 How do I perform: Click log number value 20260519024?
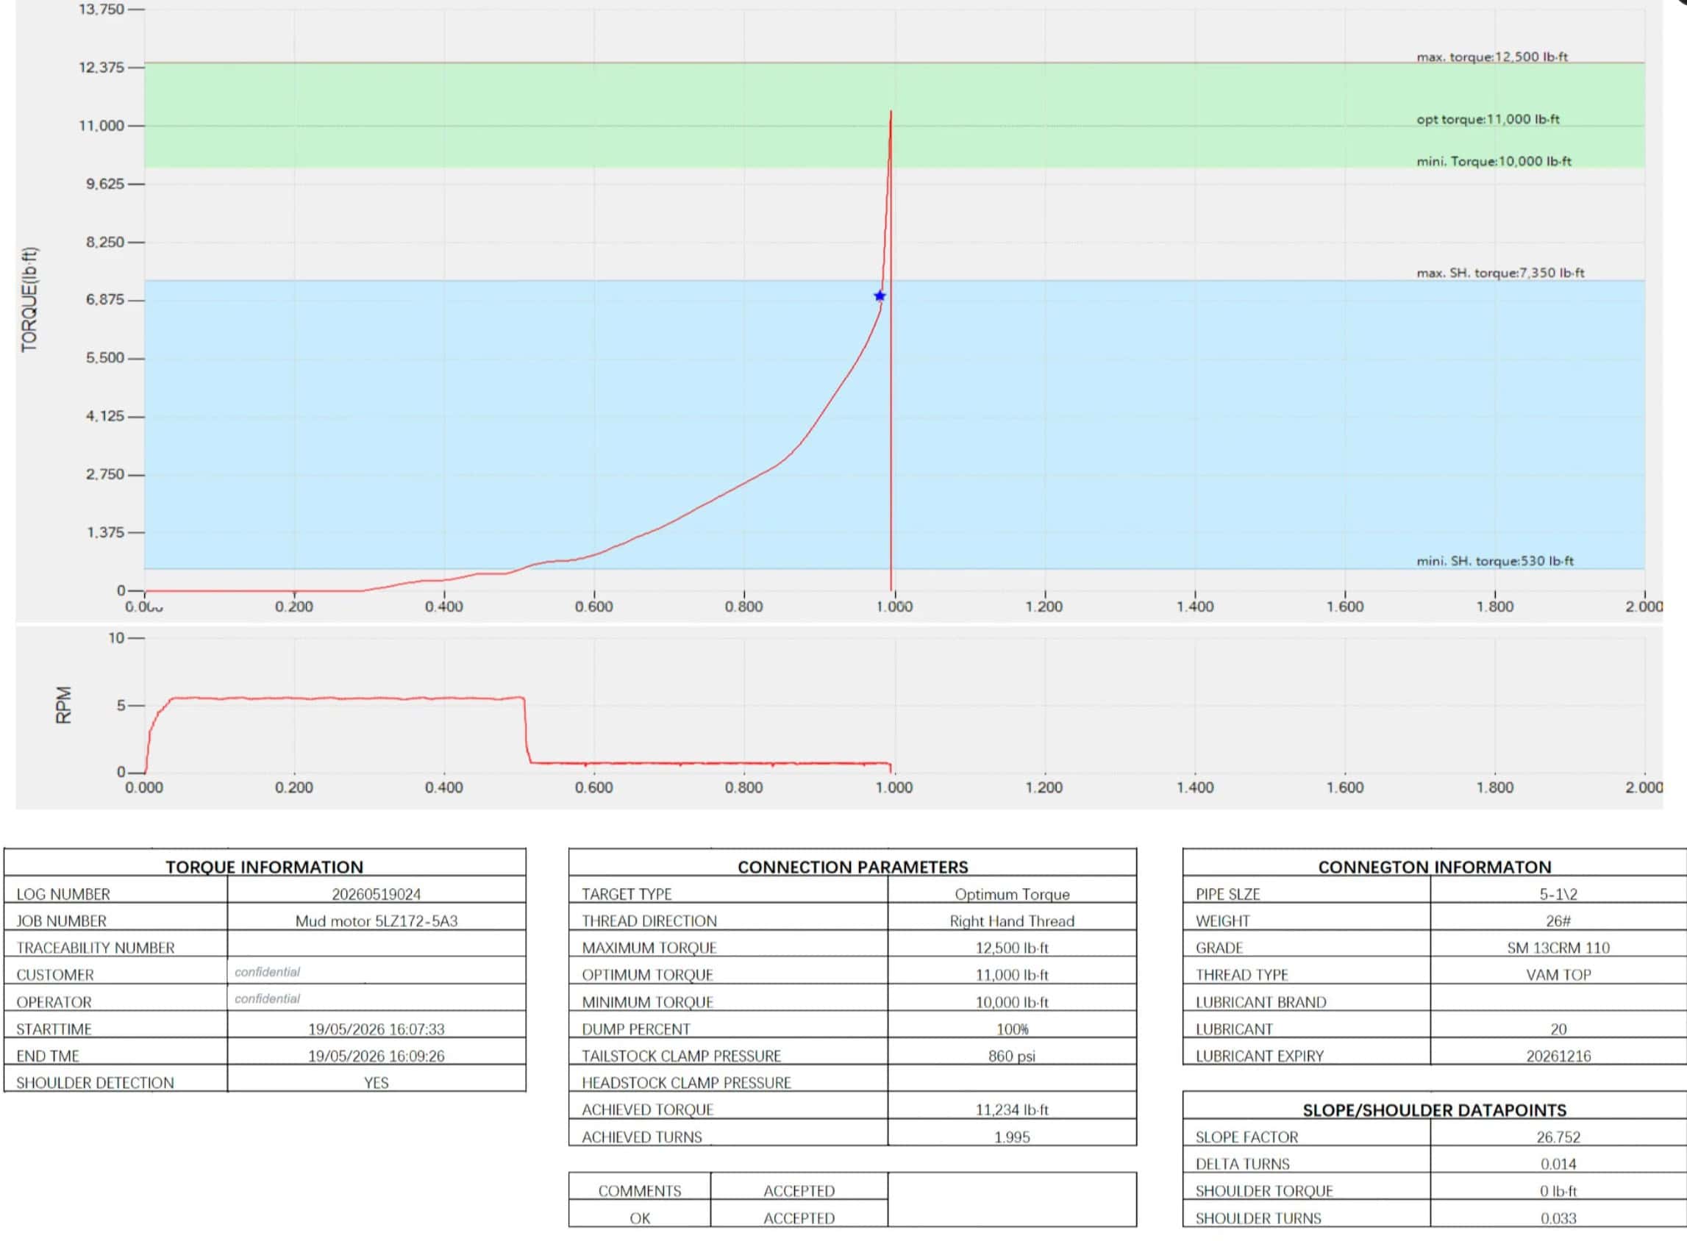tap(377, 894)
